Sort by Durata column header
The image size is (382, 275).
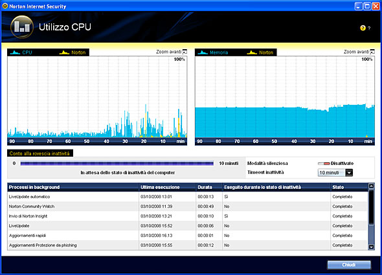pos(209,187)
